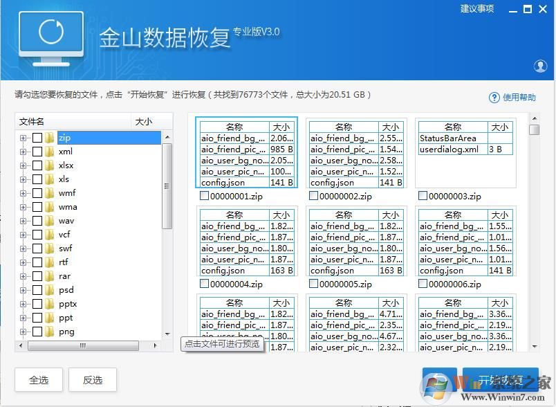Click the wav folder icon
Viewport: 556px width, 407px height.
point(50,221)
